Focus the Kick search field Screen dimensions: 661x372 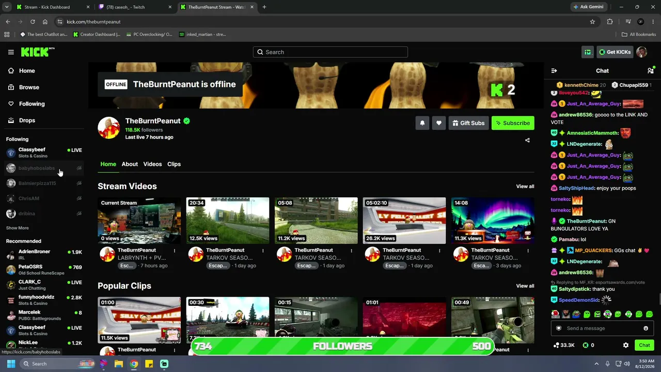click(330, 52)
